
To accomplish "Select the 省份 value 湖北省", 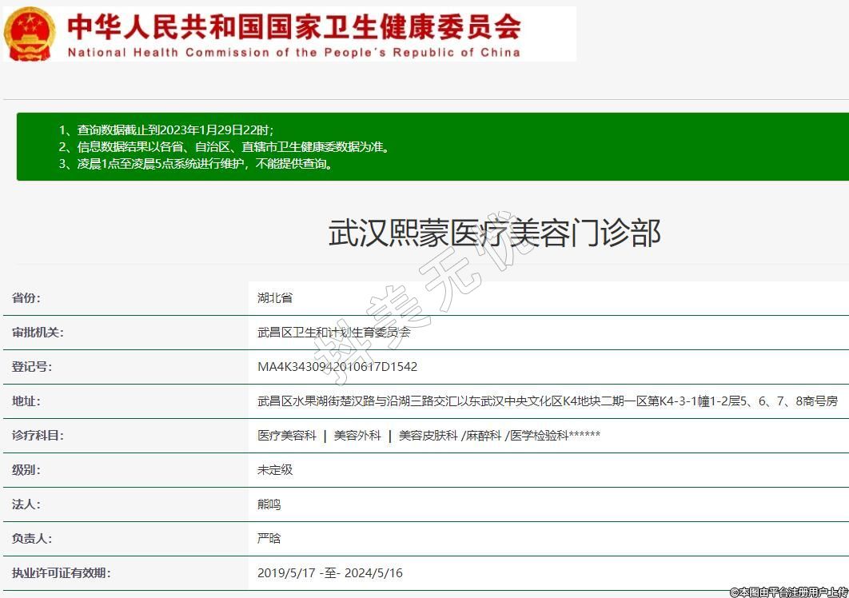I will coord(275,298).
